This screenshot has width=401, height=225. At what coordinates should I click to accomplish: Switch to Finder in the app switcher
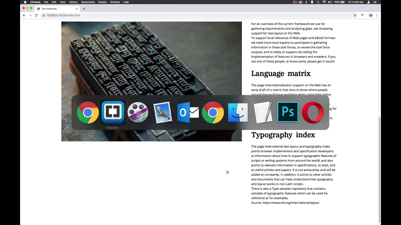pos(238,112)
